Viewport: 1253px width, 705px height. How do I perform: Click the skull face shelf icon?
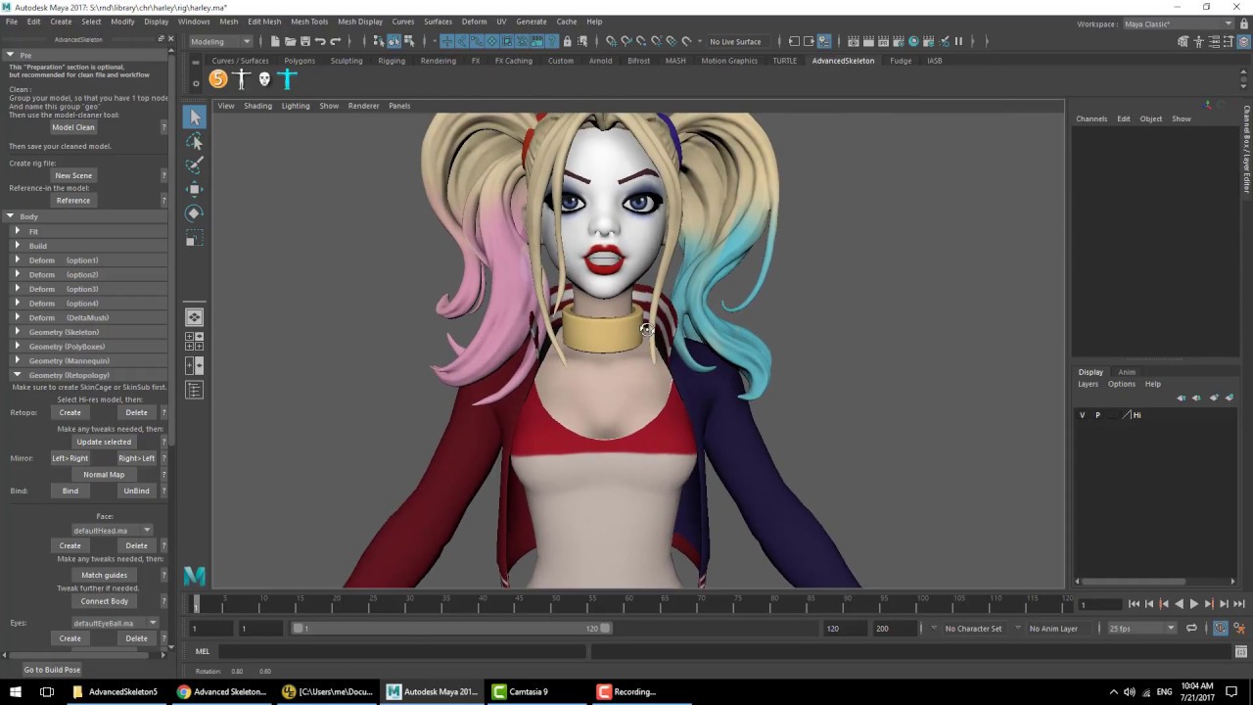click(x=264, y=79)
